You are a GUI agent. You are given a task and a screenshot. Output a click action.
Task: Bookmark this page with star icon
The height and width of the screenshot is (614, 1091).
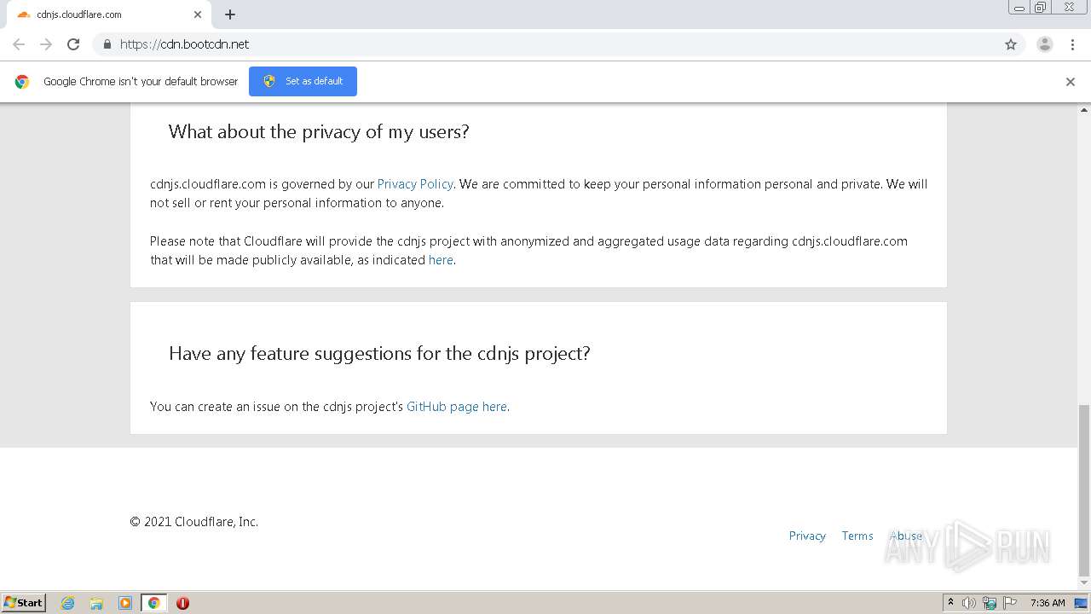point(1011,44)
